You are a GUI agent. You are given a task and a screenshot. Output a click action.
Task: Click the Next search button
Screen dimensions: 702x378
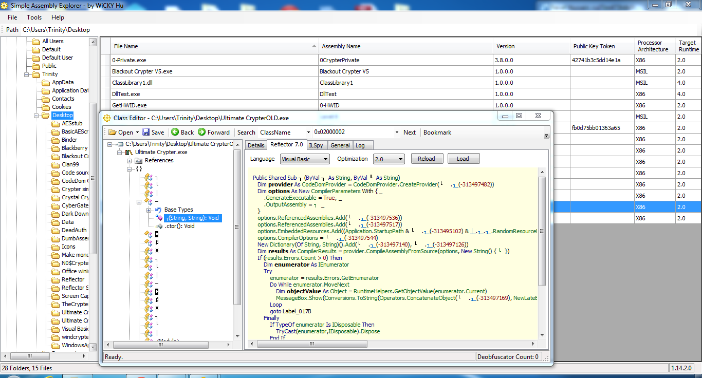point(409,132)
